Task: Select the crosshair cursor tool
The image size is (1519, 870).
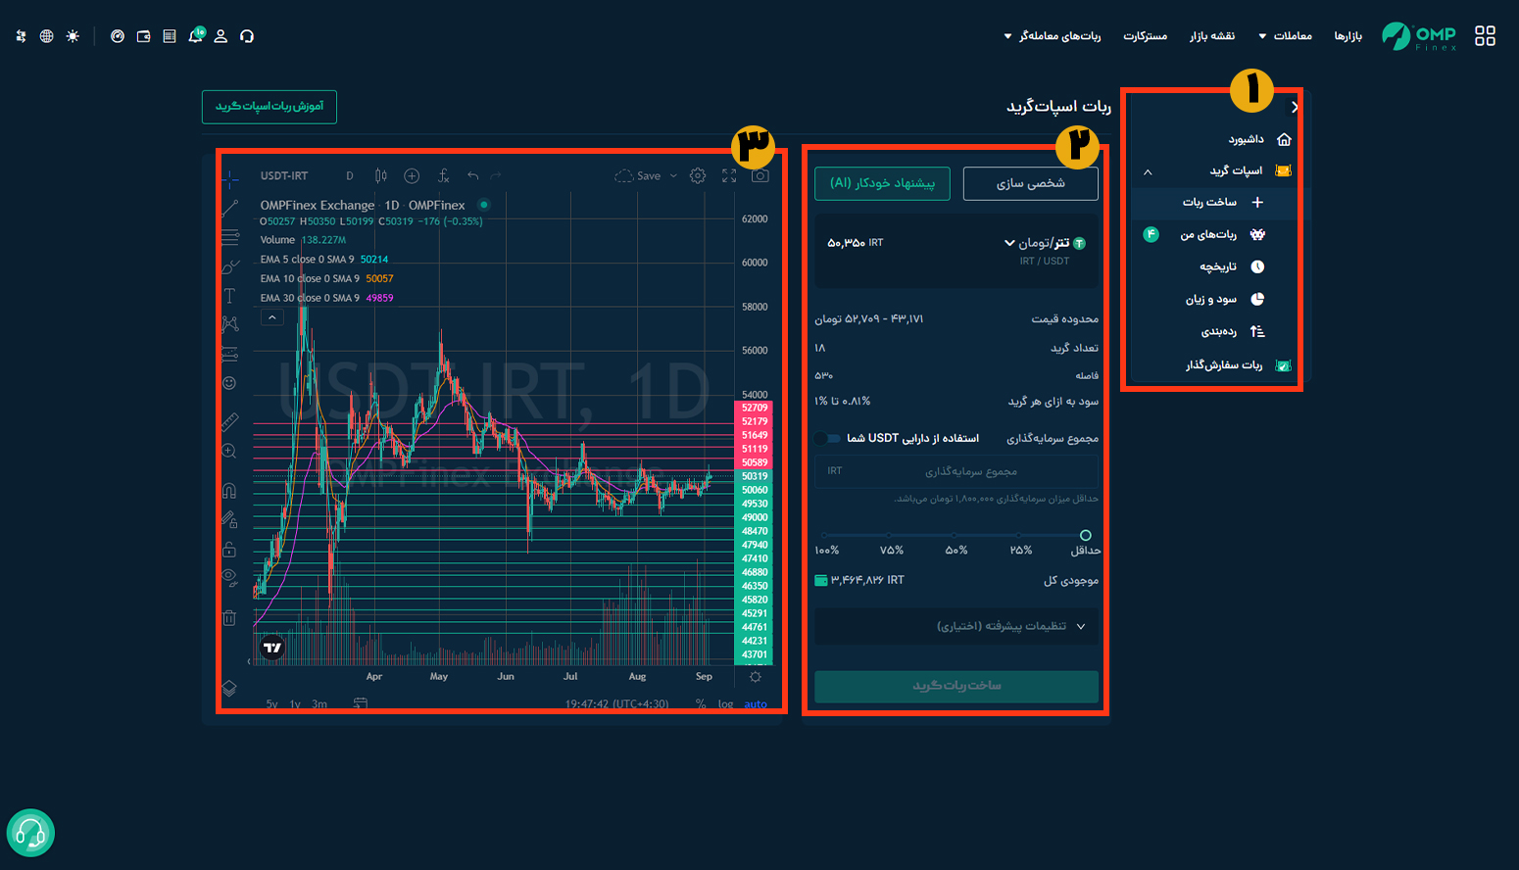Action: coord(229,179)
